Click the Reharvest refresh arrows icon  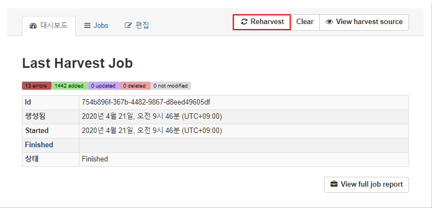click(244, 22)
